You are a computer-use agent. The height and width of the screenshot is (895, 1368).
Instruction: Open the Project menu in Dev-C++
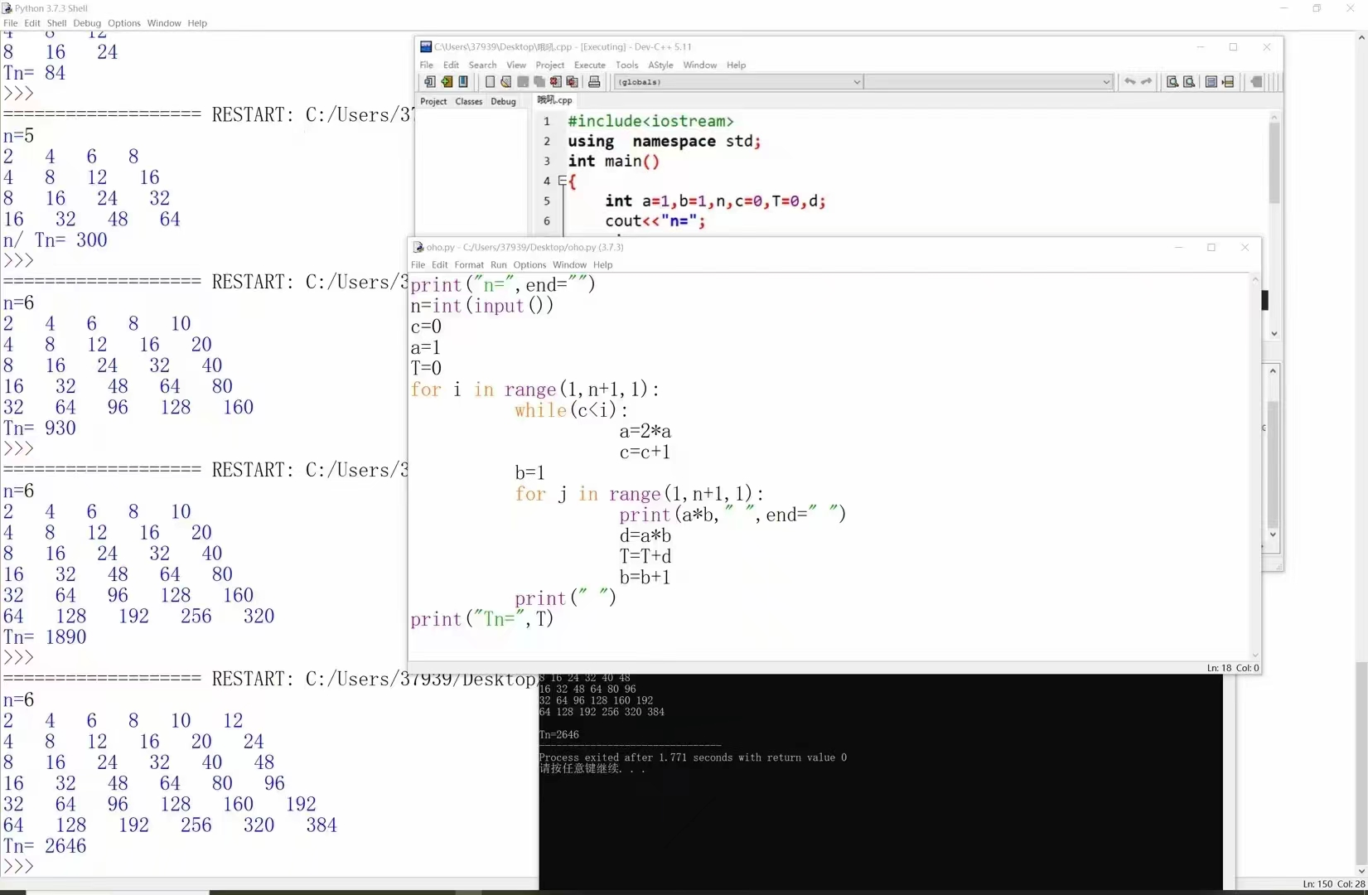[x=550, y=65]
